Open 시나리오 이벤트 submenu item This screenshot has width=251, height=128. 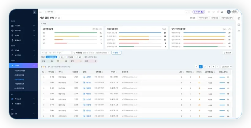click(20, 71)
